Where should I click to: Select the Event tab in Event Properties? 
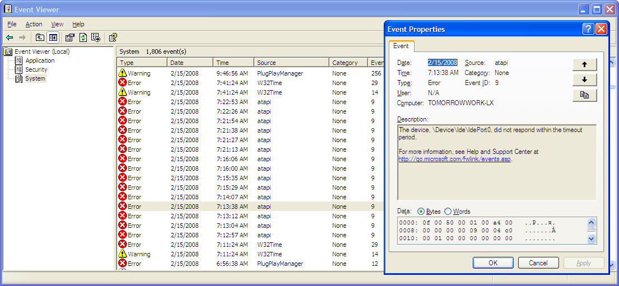tap(401, 46)
